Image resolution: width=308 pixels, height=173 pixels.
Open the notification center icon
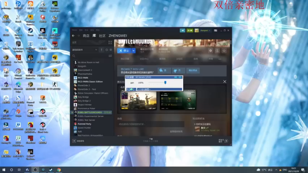303,170
